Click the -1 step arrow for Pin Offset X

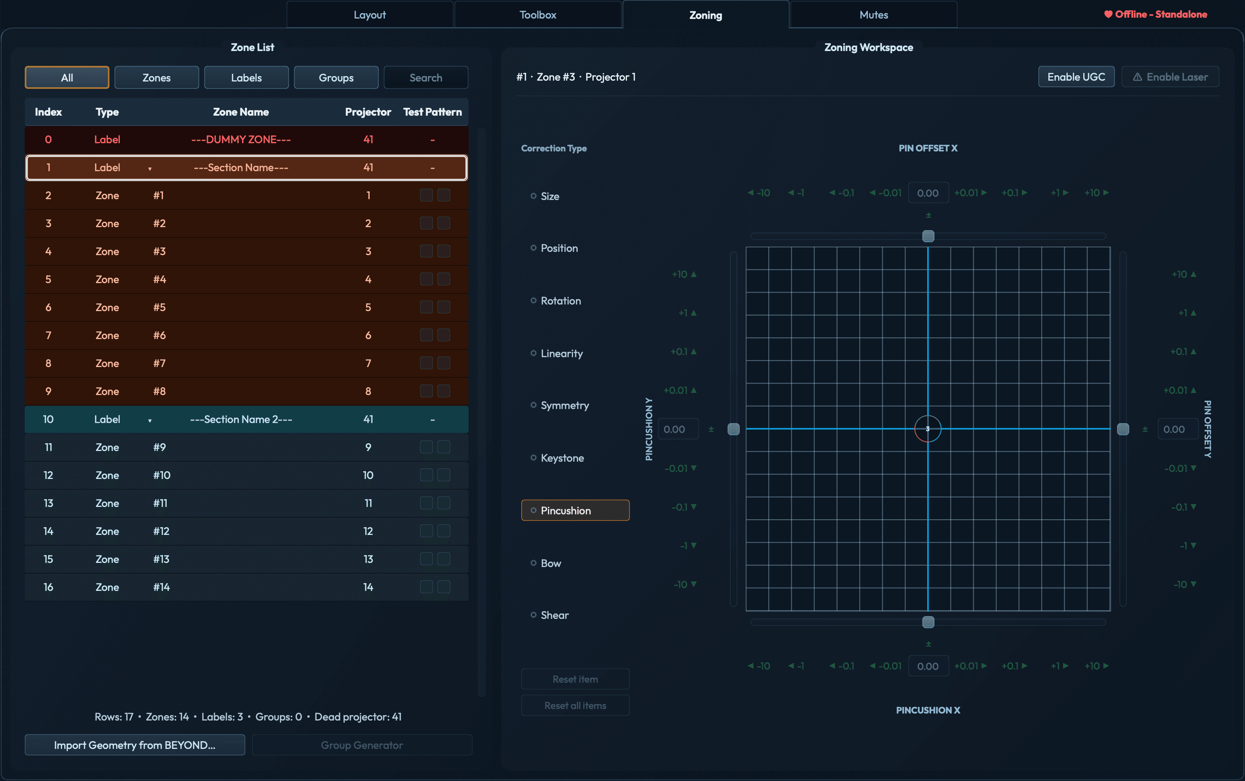(x=796, y=193)
